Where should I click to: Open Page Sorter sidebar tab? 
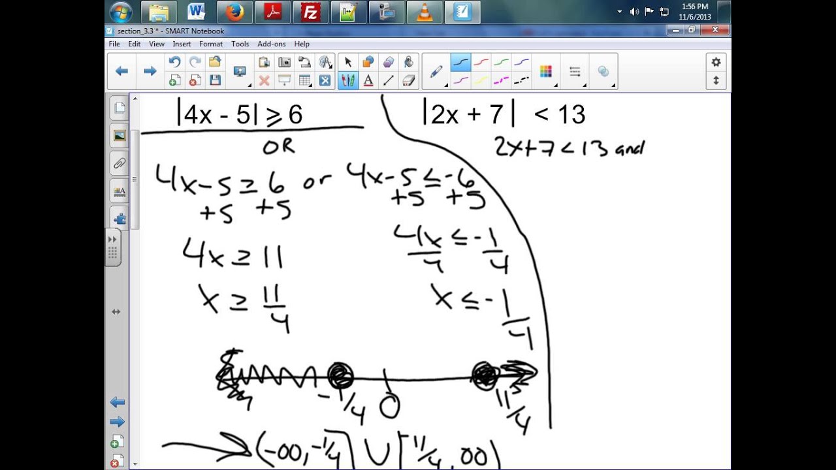point(120,108)
